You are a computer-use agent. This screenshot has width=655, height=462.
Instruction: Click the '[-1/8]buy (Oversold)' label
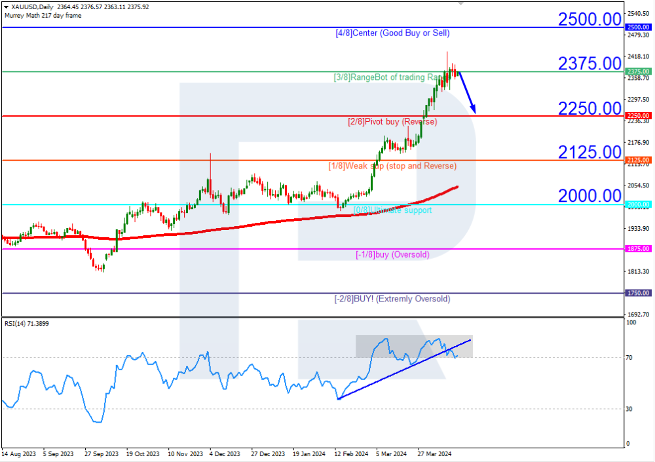[x=392, y=254]
